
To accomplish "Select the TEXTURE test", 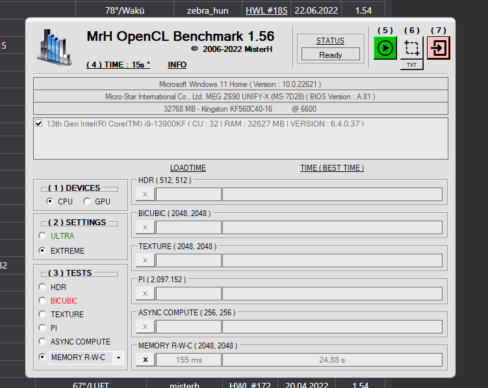I will (x=42, y=314).
